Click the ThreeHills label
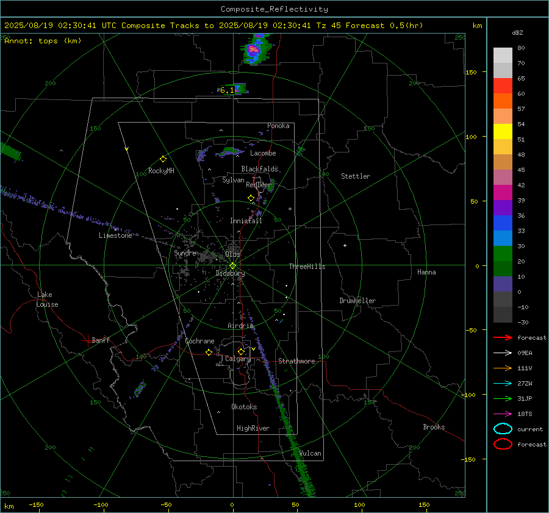The image size is (549, 513). click(307, 267)
